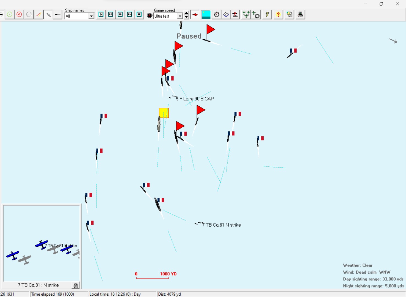Click the '7 TB Ca.81 : N strike' panel caption
406x297 pixels.
tap(38, 285)
